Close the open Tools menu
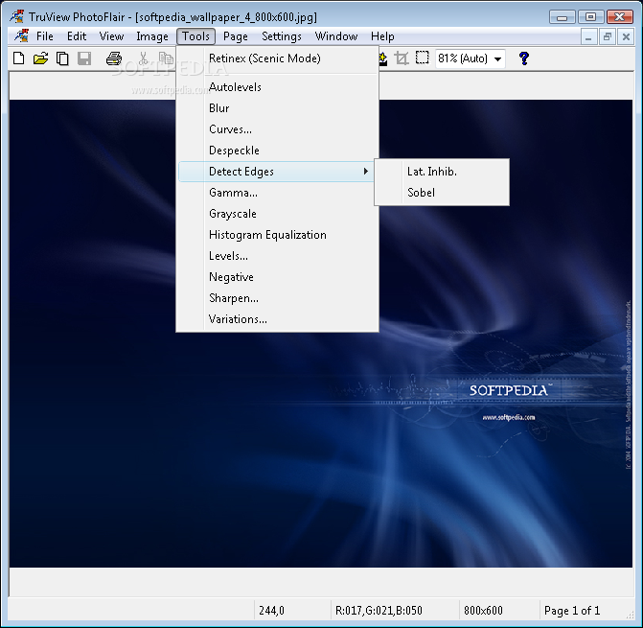This screenshot has width=643, height=628. [196, 36]
